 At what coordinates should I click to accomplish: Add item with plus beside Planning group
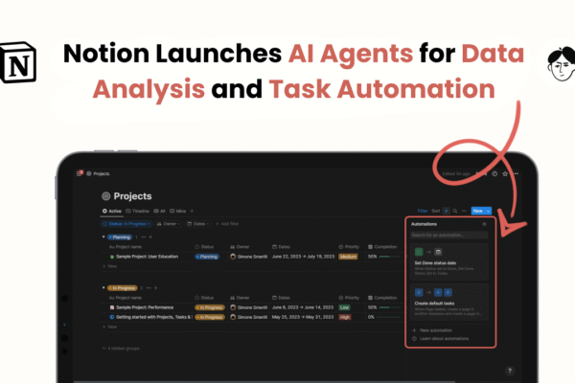150,237
